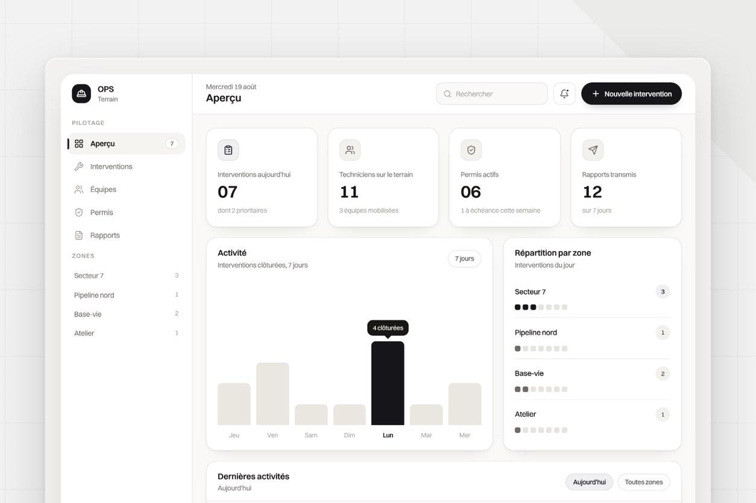The height and width of the screenshot is (503, 756).
Task: Click Pipeline nord dot progress indicator
Action: pos(541,349)
